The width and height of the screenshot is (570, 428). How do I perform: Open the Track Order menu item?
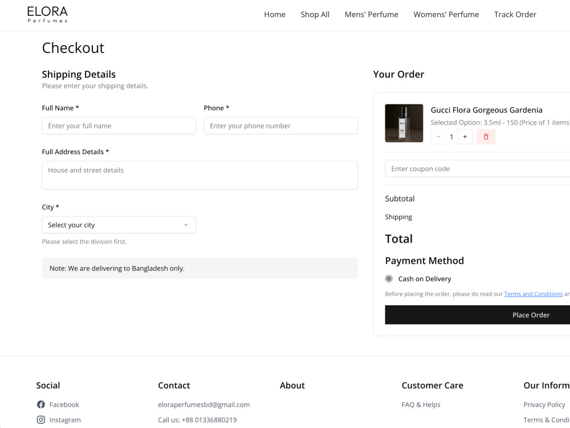click(x=515, y=15)
